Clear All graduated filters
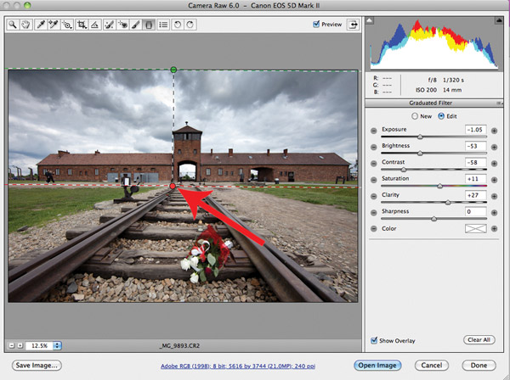 [x=479, y=340]
